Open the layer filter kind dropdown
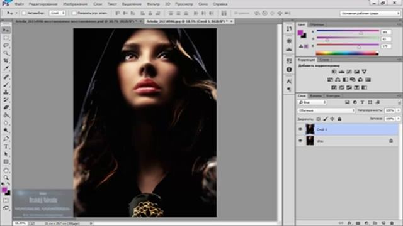403x226 pixels. click(312, 102)
